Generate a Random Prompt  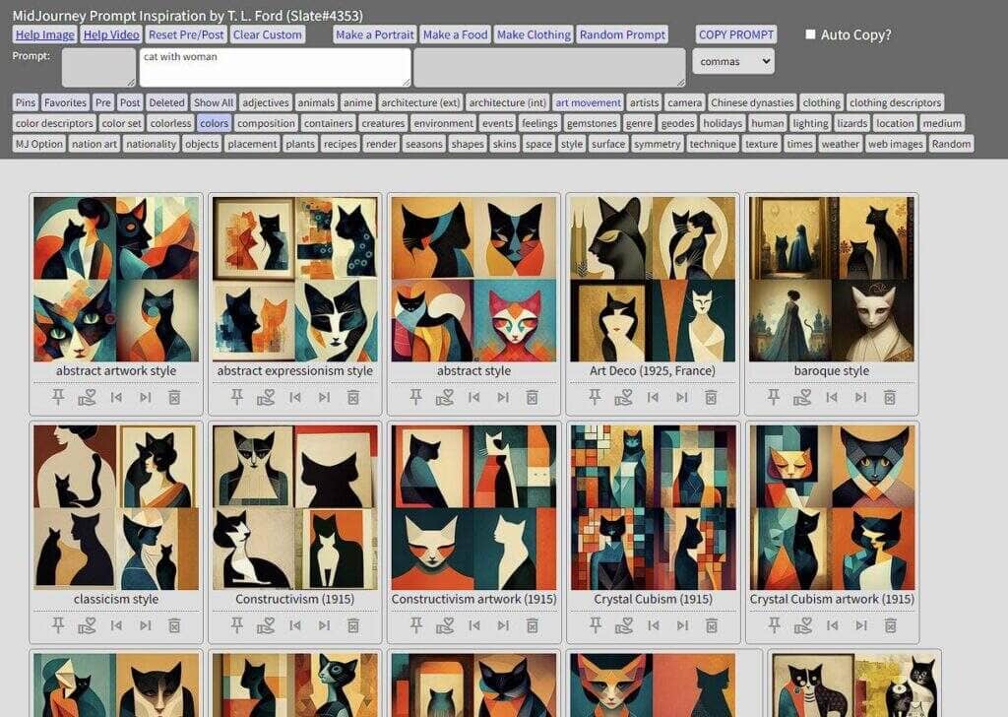click(x=622, y=34)
